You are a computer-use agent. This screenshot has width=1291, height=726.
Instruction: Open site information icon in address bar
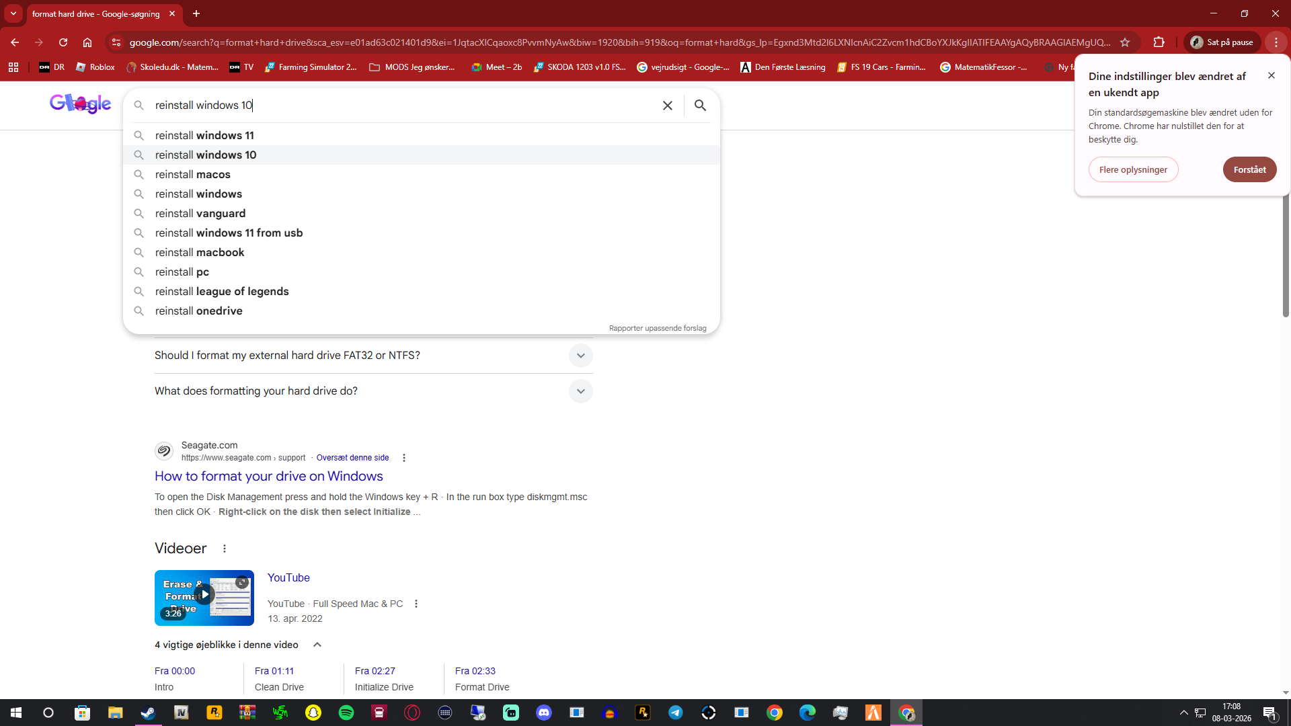(x=116, y=42)
